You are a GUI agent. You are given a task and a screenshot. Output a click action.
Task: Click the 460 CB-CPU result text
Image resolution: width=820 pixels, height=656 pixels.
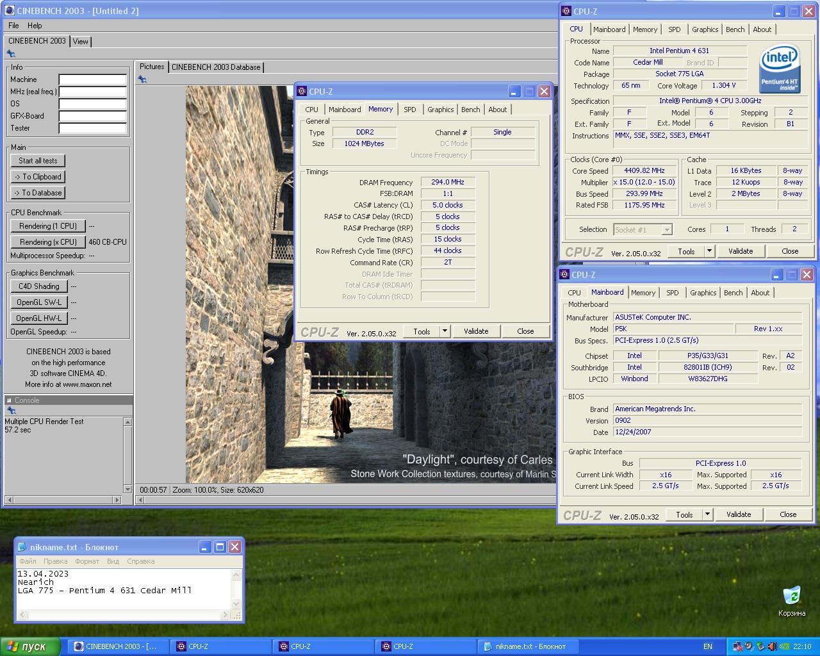pos(108,242)
